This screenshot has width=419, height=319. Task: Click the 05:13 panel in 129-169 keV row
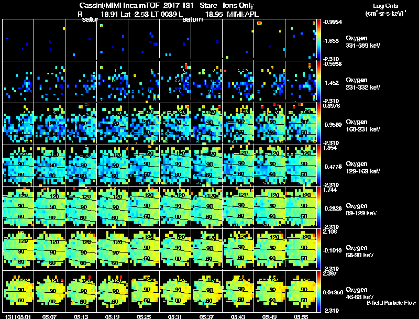click(x=81, y=166)
